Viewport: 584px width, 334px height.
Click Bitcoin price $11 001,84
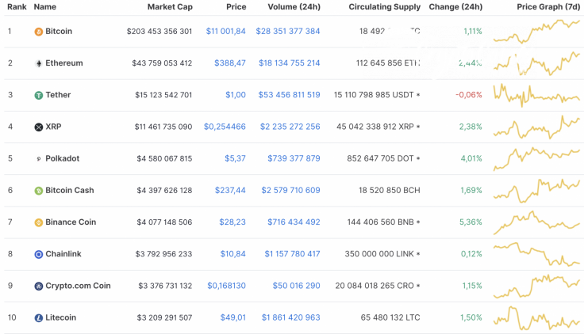(225, 31)
